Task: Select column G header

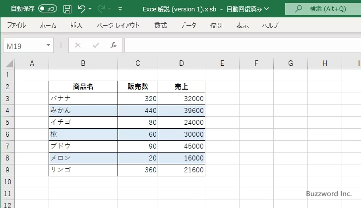Action: (x=291, y=63)
